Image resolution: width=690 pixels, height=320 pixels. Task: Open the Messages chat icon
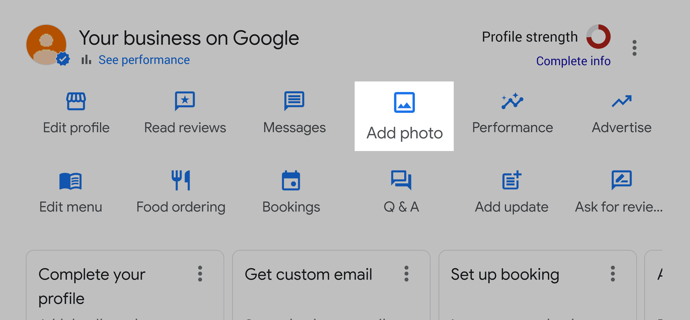pyautogui.click(x=294, y=101)
